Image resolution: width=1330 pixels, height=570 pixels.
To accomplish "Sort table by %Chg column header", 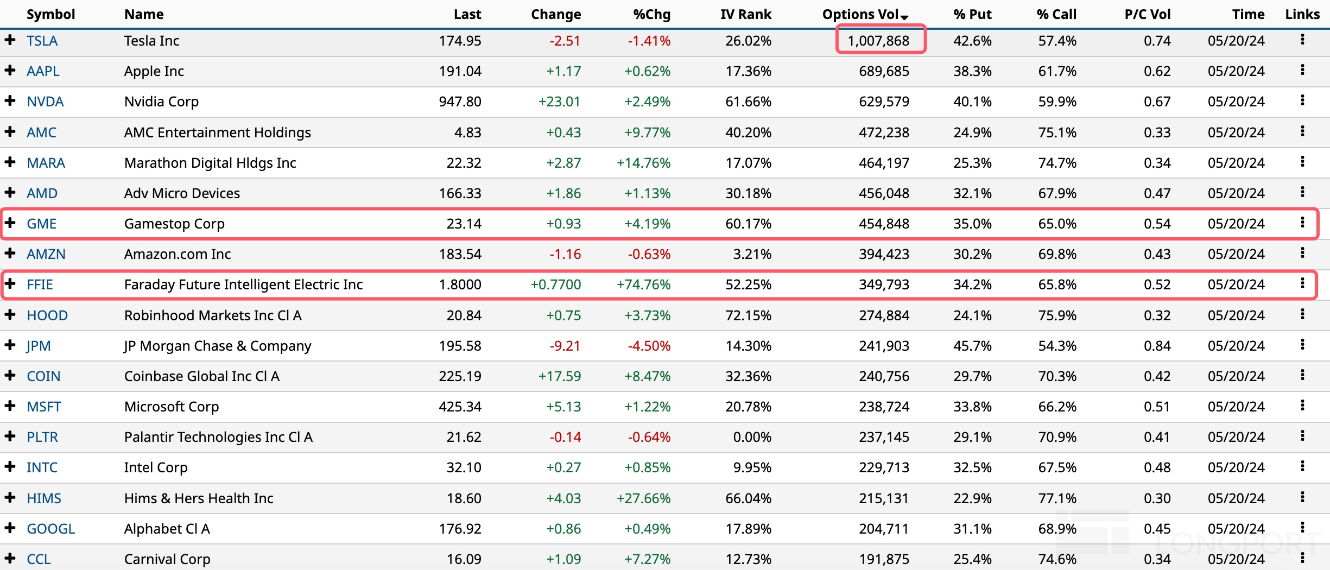I will pos(651,15).
